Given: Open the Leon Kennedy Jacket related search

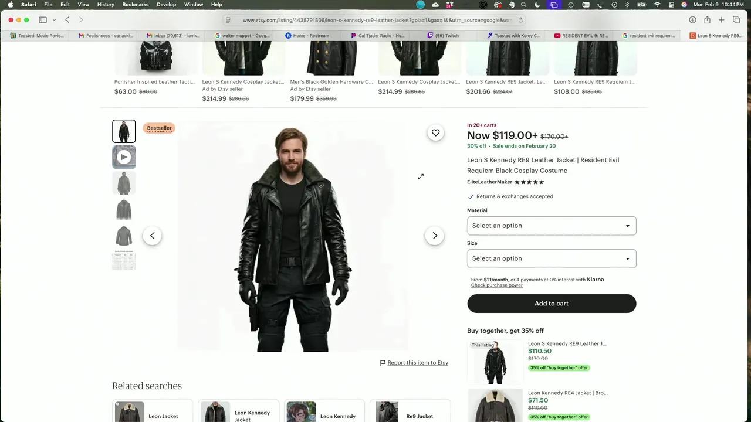Looking at the screenshot, I should click(x=239, y=412).
